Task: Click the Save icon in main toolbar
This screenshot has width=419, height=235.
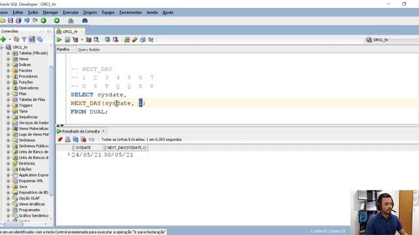Action: (10, 20)
